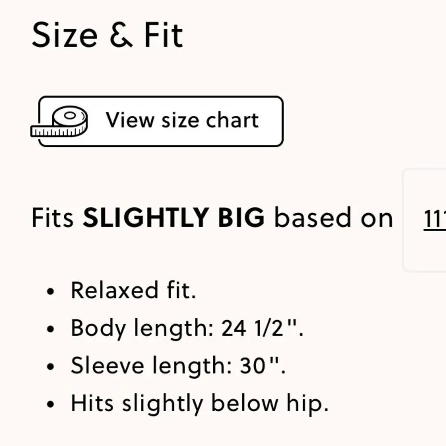Click the Body length bullet item
Screen dimensions: 446x446
click(x=187, y=329)
